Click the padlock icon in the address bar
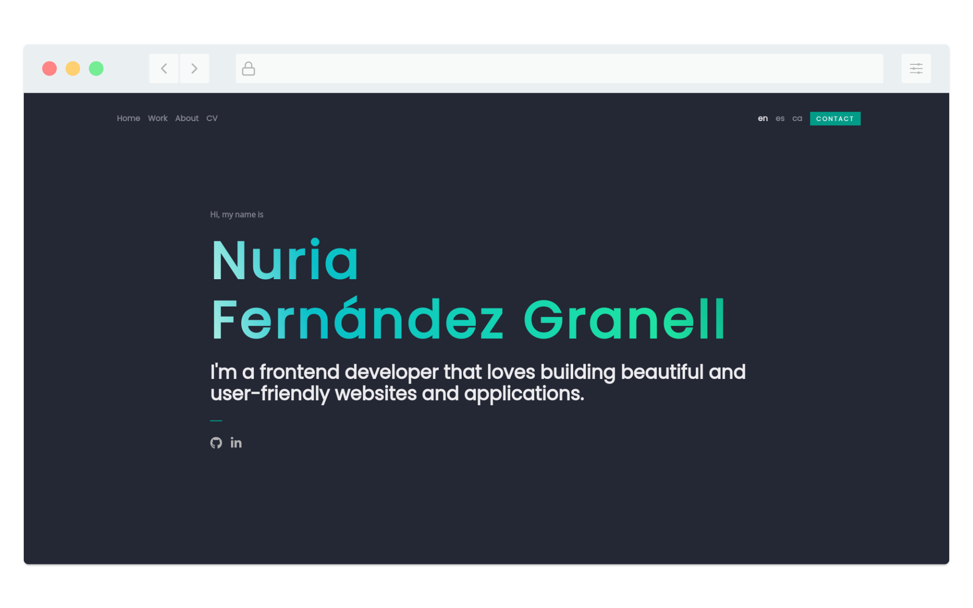This screenshot has height=608, width=973. pyautogui.click(x=248, y=68)
